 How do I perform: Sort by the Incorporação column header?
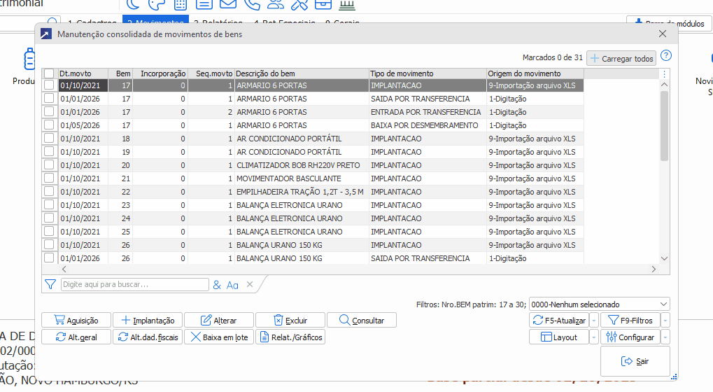160,73
